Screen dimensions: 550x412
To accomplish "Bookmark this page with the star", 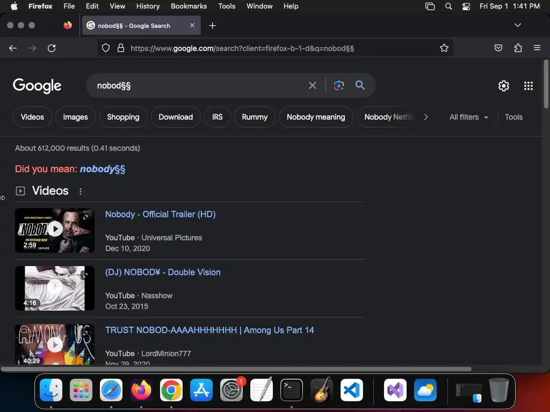I will (444, 48).
